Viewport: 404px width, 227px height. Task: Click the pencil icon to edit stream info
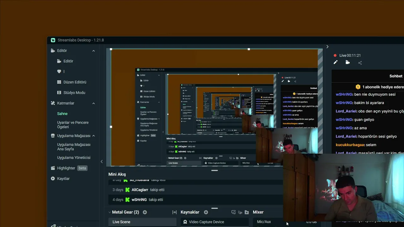pos(336,62)
